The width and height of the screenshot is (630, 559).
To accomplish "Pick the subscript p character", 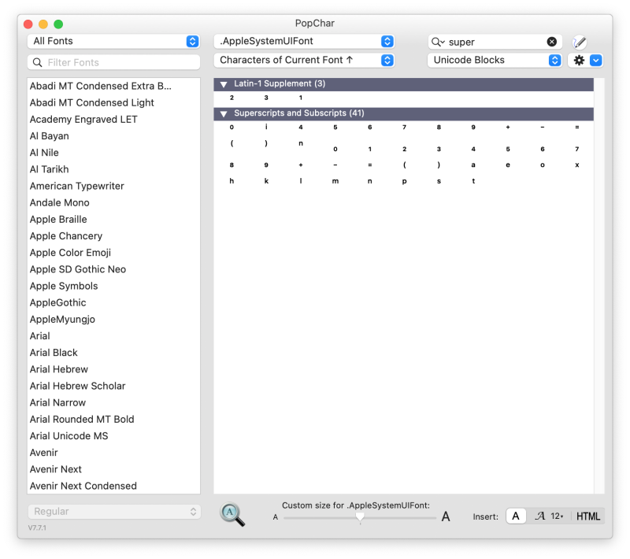I will click(404, 181).
